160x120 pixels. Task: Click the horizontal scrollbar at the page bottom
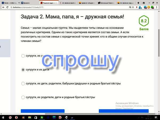(80, 114)
